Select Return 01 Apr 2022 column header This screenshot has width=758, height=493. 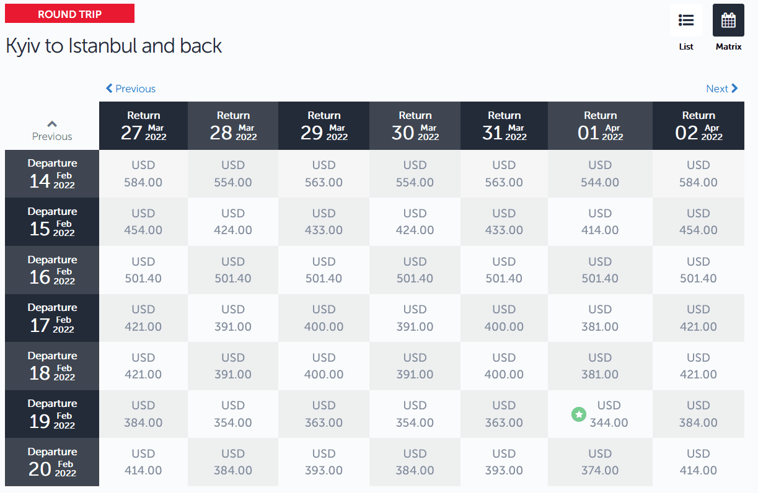(x=600, y=126)
